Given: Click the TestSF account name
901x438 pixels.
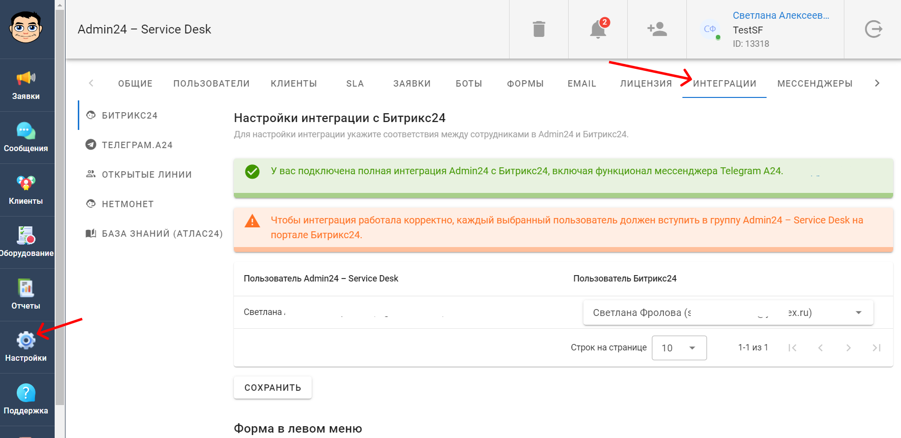Looking at the screenshot, I should click(x=748, y=30).
